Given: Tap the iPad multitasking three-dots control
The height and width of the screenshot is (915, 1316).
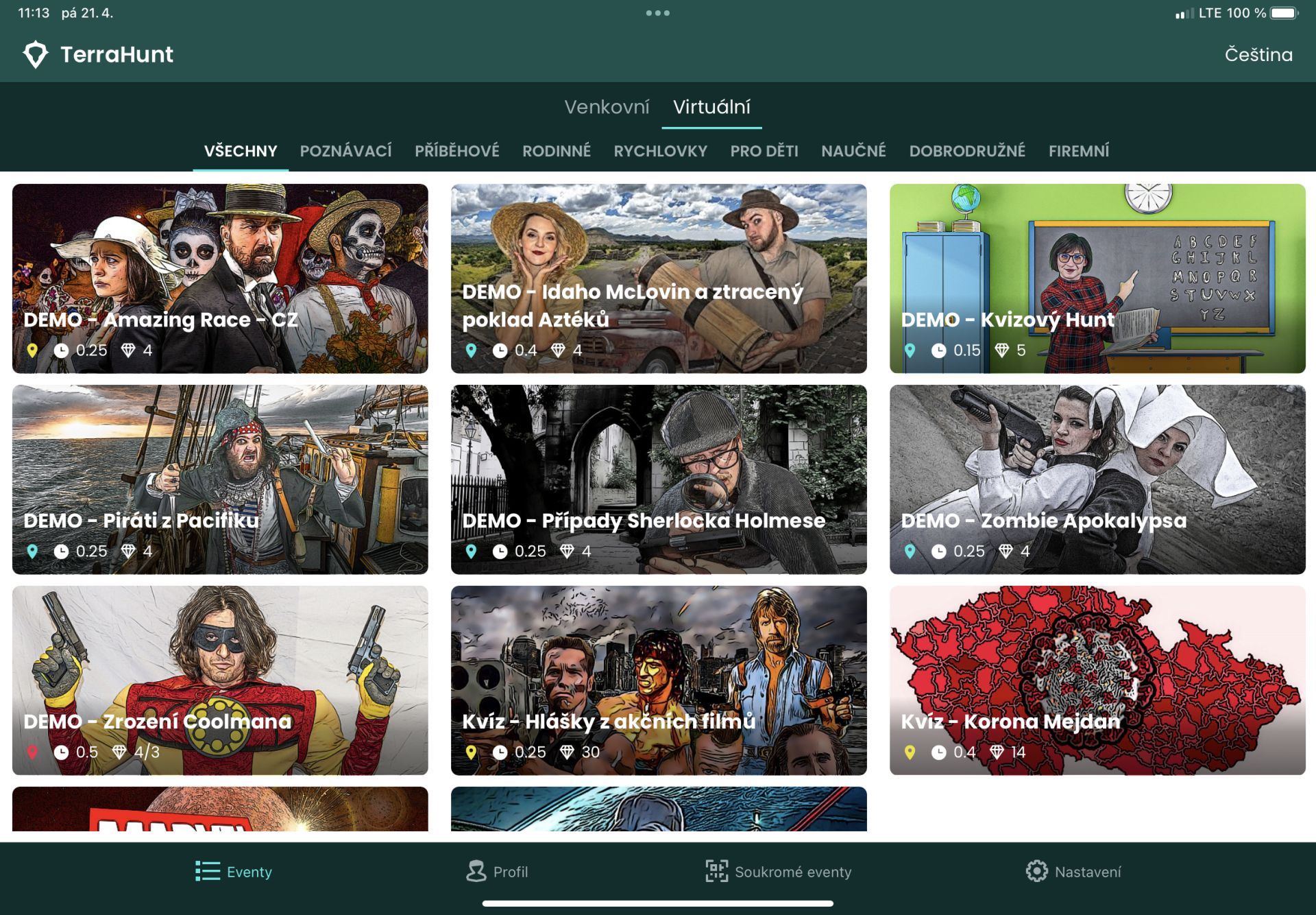Looking at the screenshot, I should (658, 13).
